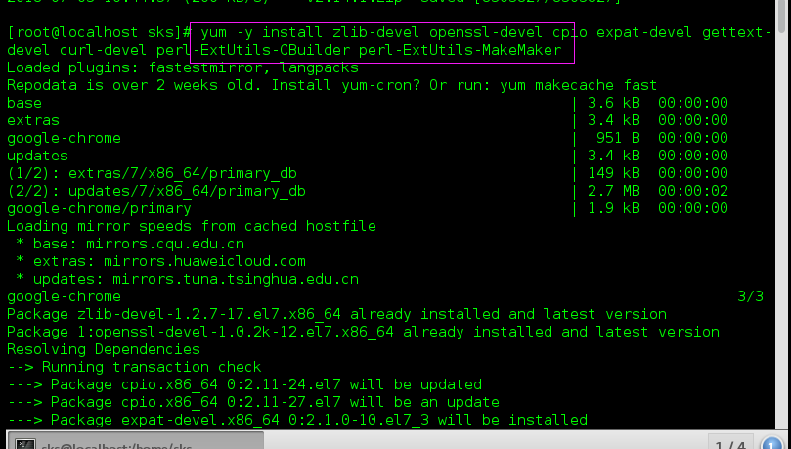Click 'curl-devel' in the command line
This screenshot has height=449, width=791.
tap(104, 50)
